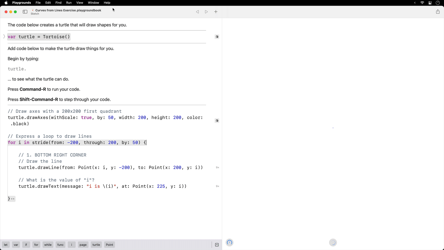Screen dimensions: 444x250
Task: Insert the Point completion token
Action: (109, 244)
